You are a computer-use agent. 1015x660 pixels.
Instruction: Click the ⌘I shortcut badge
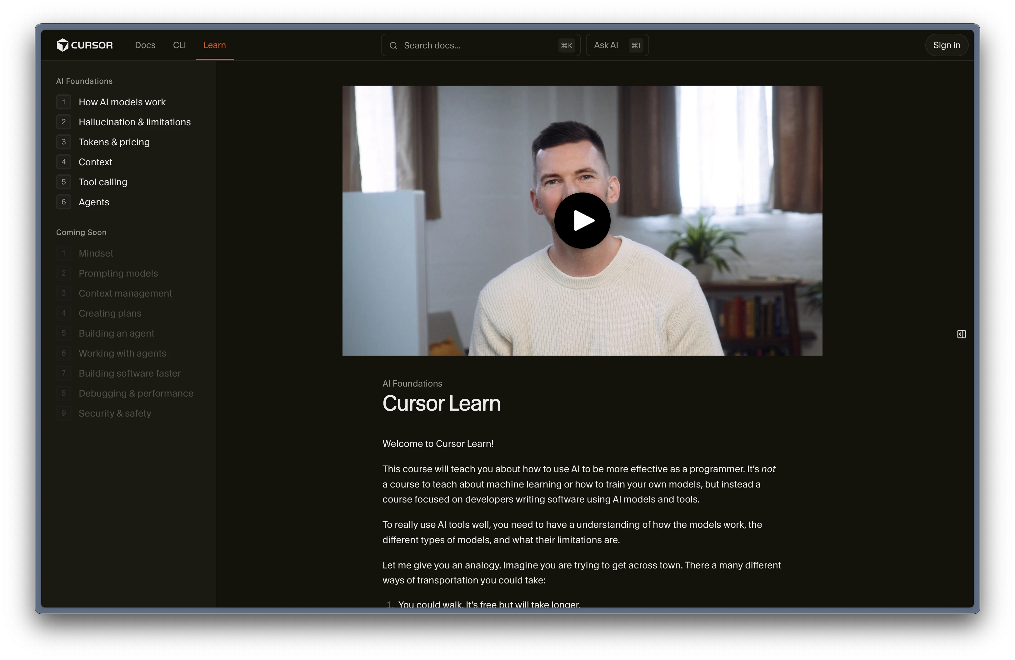tap(635, 46)
